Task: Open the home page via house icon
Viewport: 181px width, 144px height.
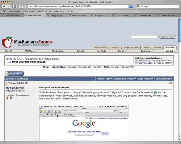Action: point(15,6)
